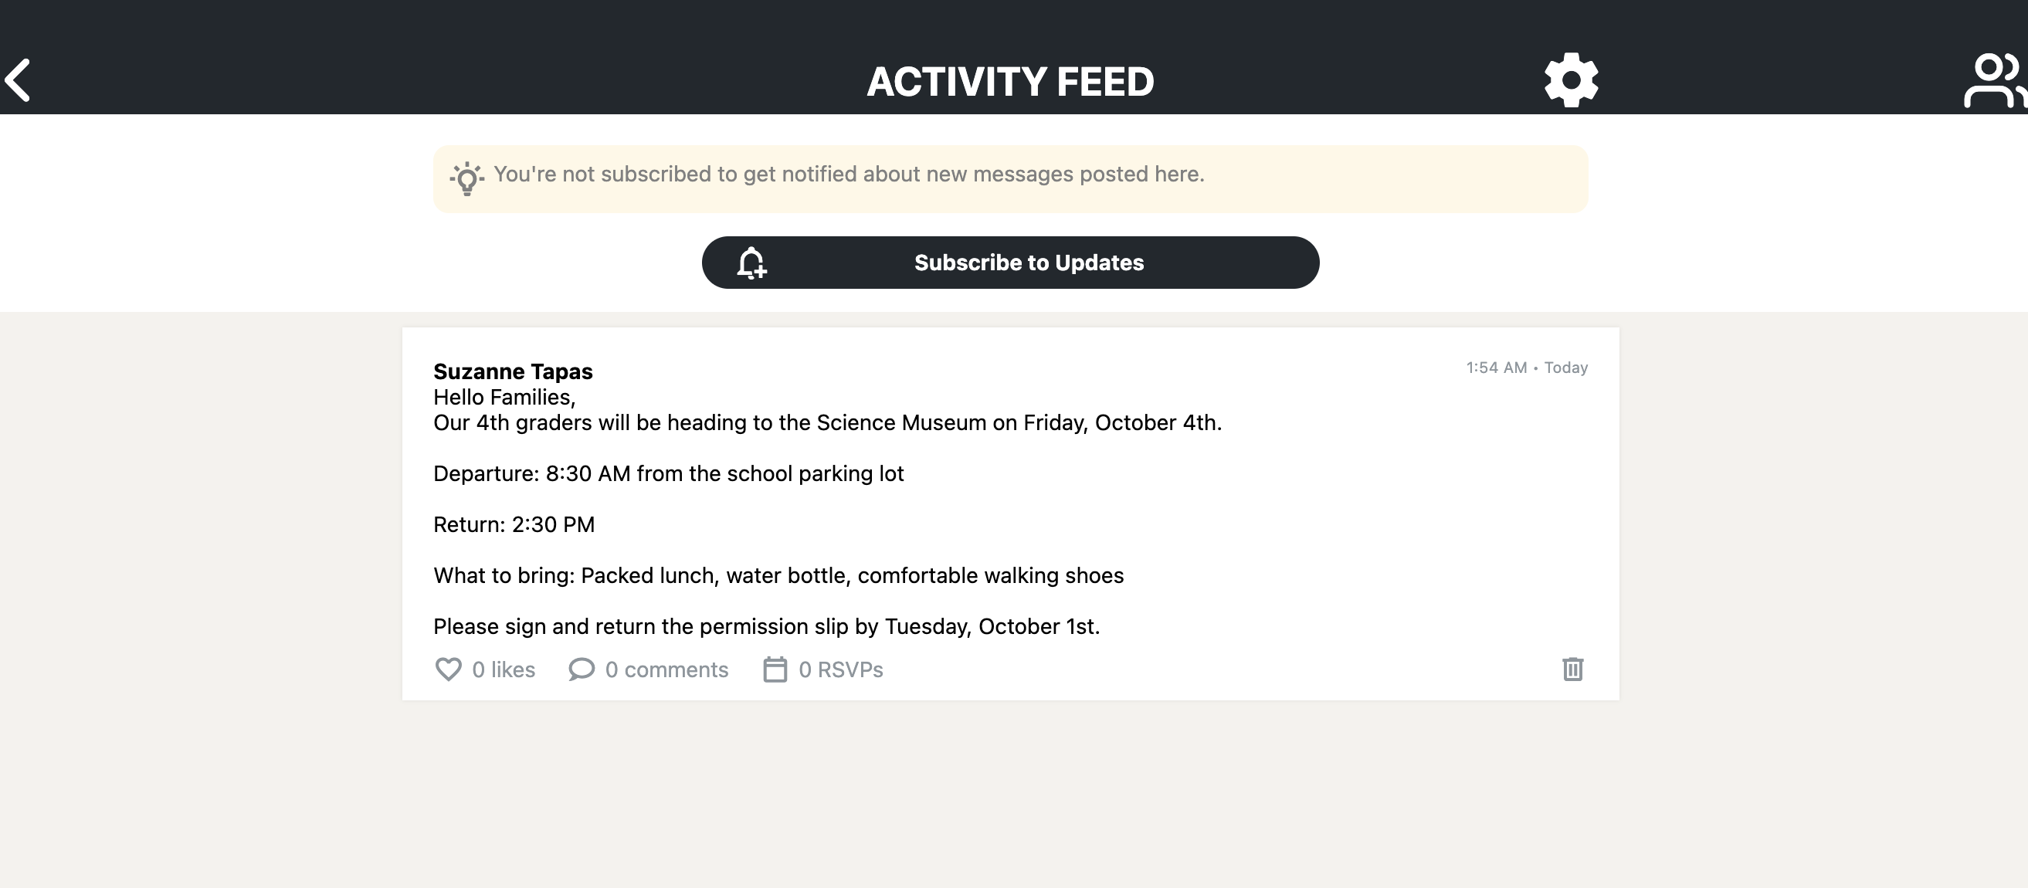View the "0 RSVPs" list

point(840,669)
